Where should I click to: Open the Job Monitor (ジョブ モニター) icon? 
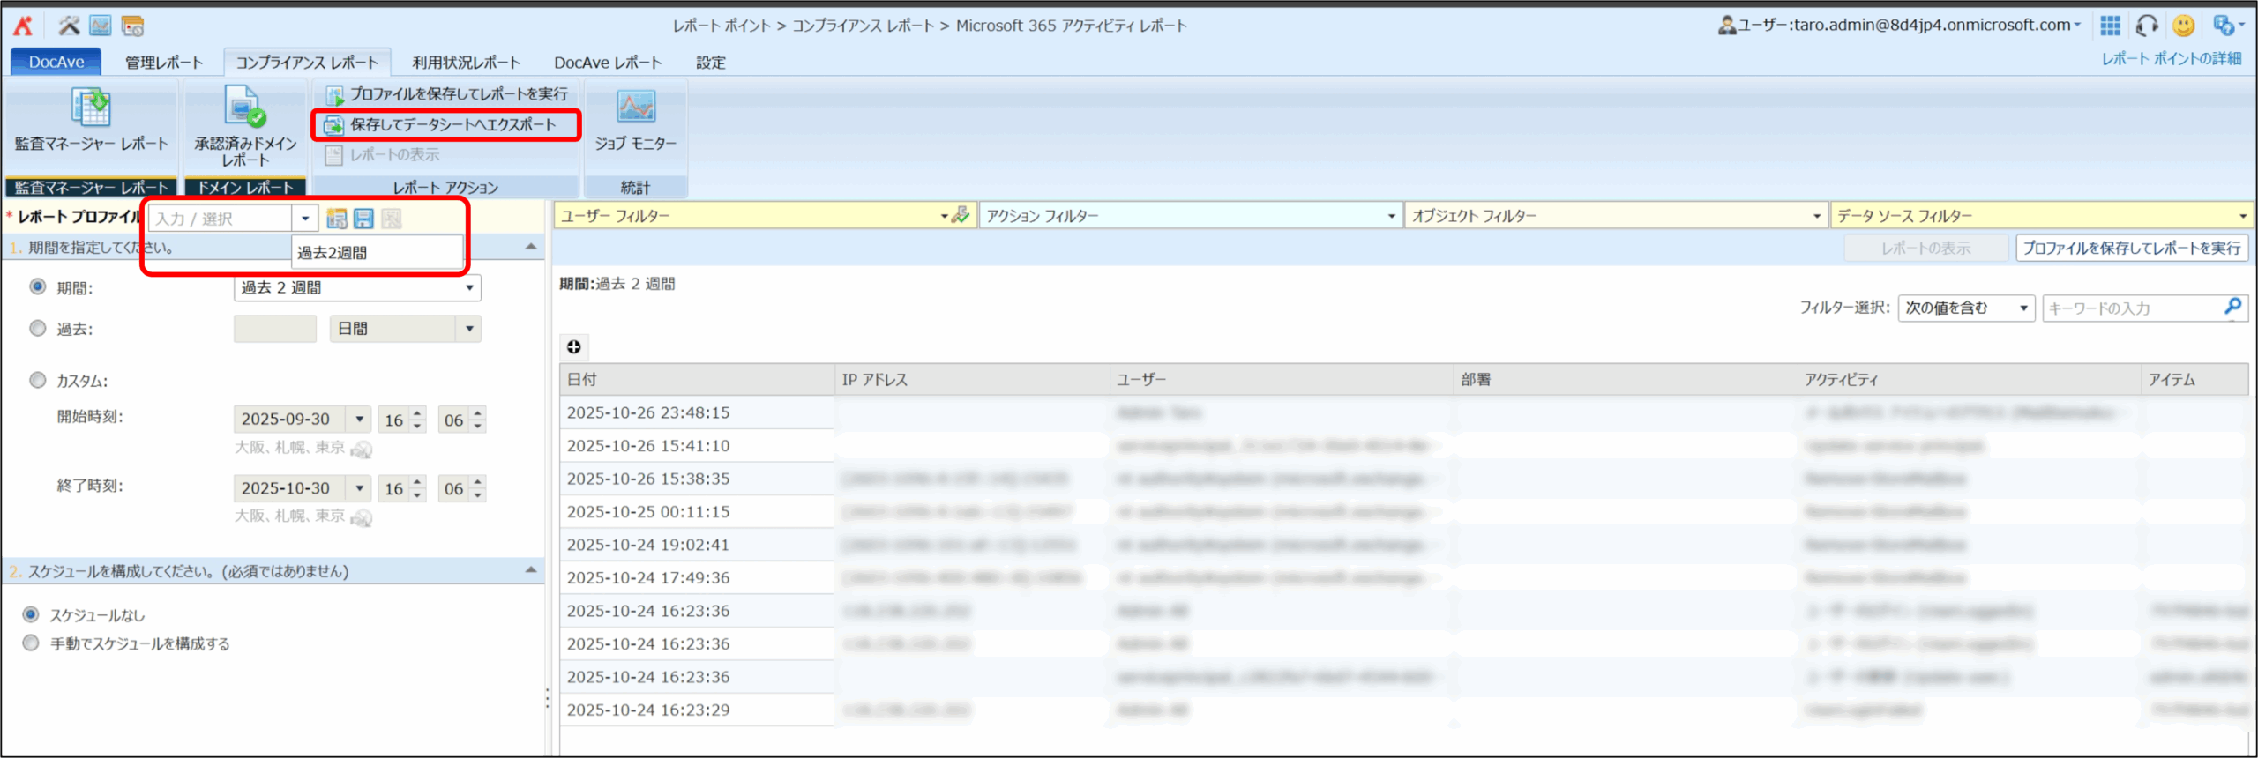click(x=635, y=108)
